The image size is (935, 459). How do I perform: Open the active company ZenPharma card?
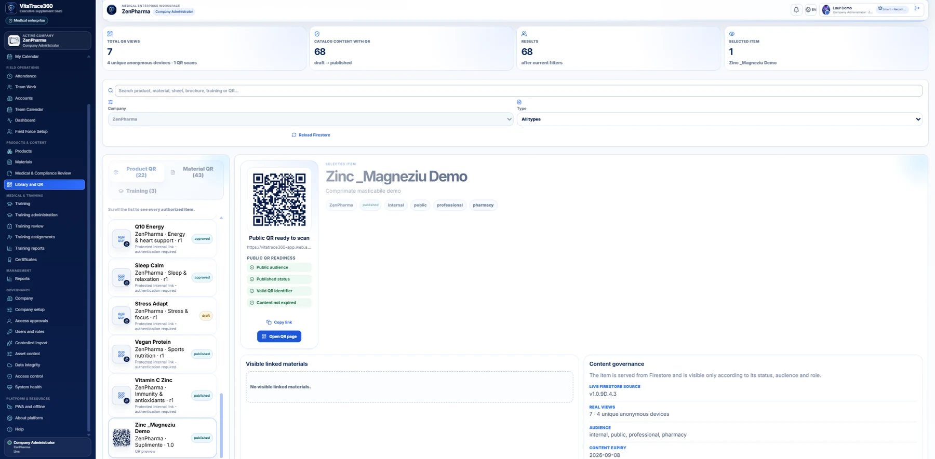coord(47,40)
